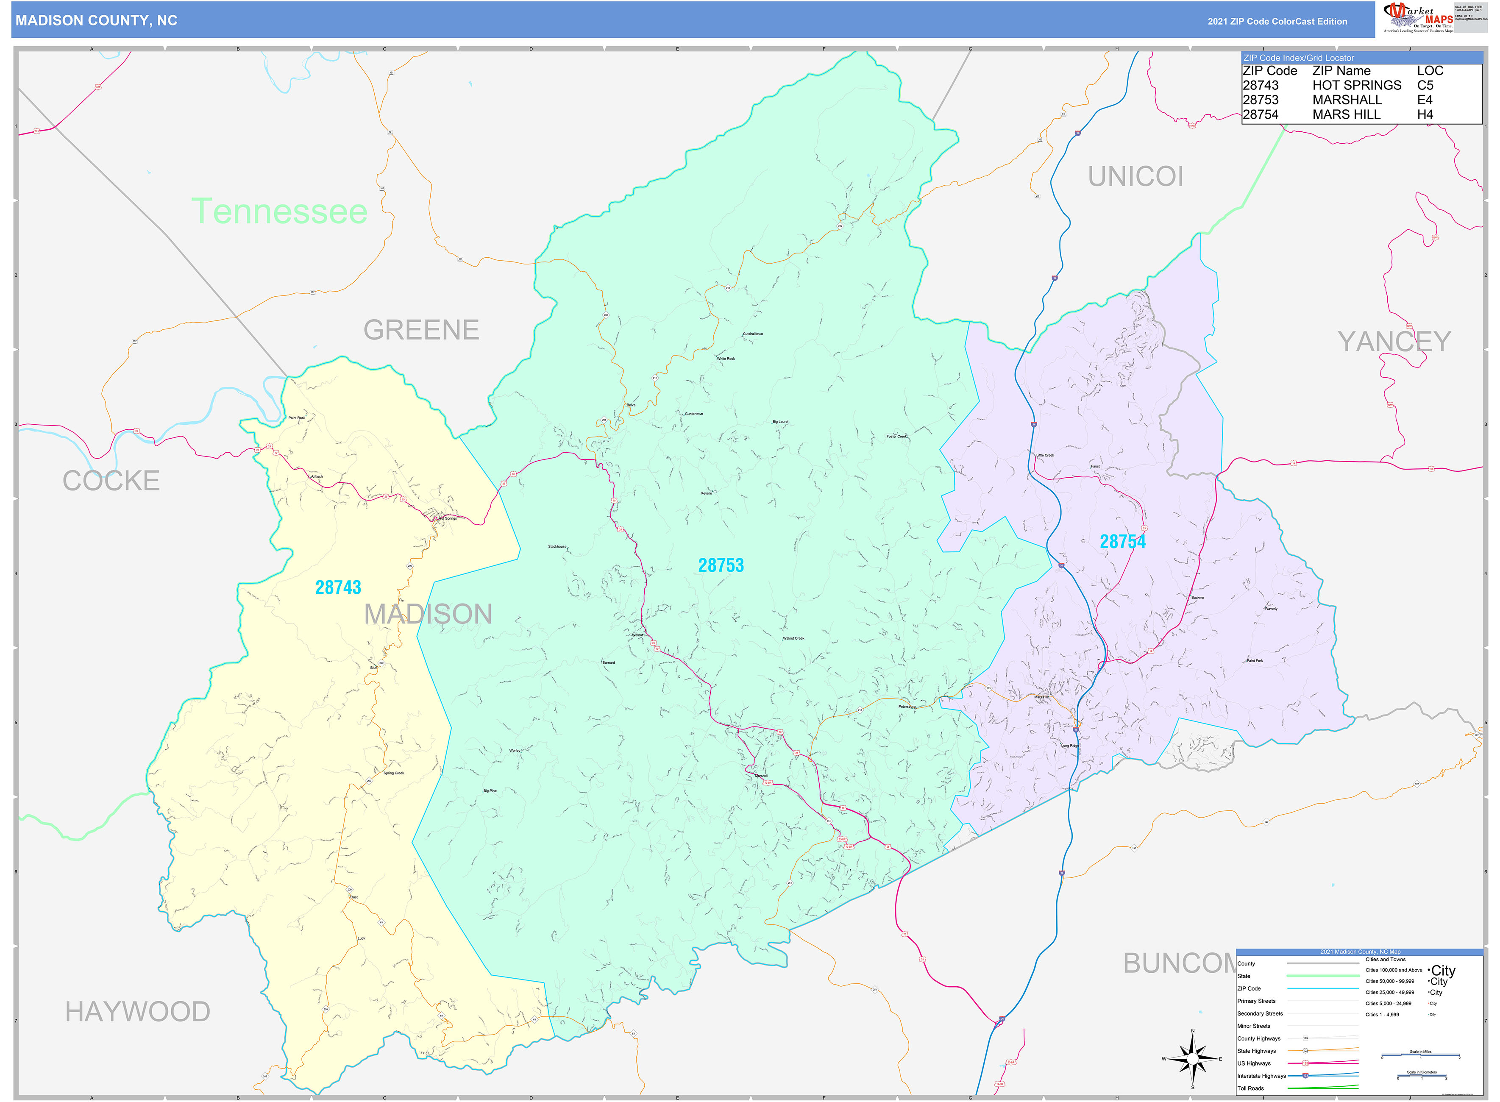Select the MARS HILL row in ZIP index
Viewport: 1500px width, 1102px height.
click(x=1346, y=115)
